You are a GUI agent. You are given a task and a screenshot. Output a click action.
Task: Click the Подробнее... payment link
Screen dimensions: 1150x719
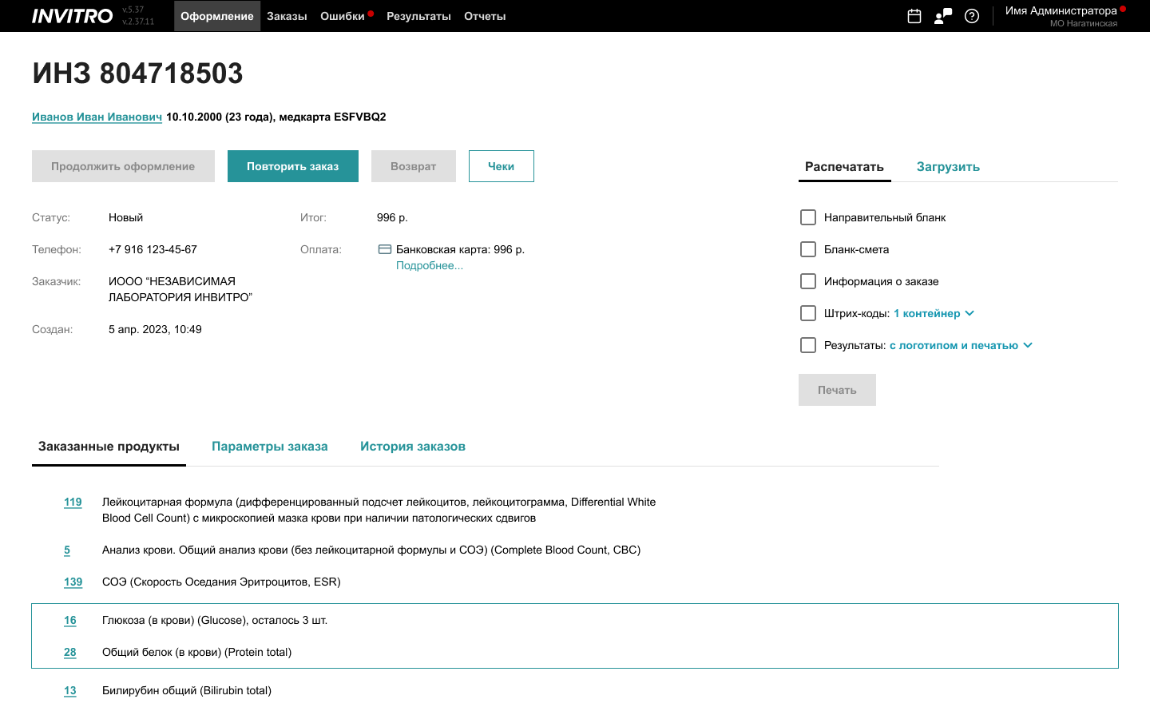pos(430,265)
